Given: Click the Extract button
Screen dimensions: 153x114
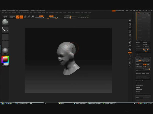Looking at the screenshot, I should 139,50.
